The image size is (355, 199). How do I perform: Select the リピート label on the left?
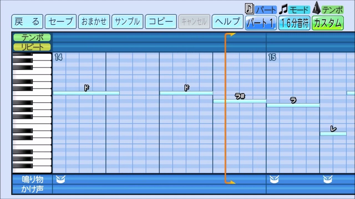click(31, 47)
